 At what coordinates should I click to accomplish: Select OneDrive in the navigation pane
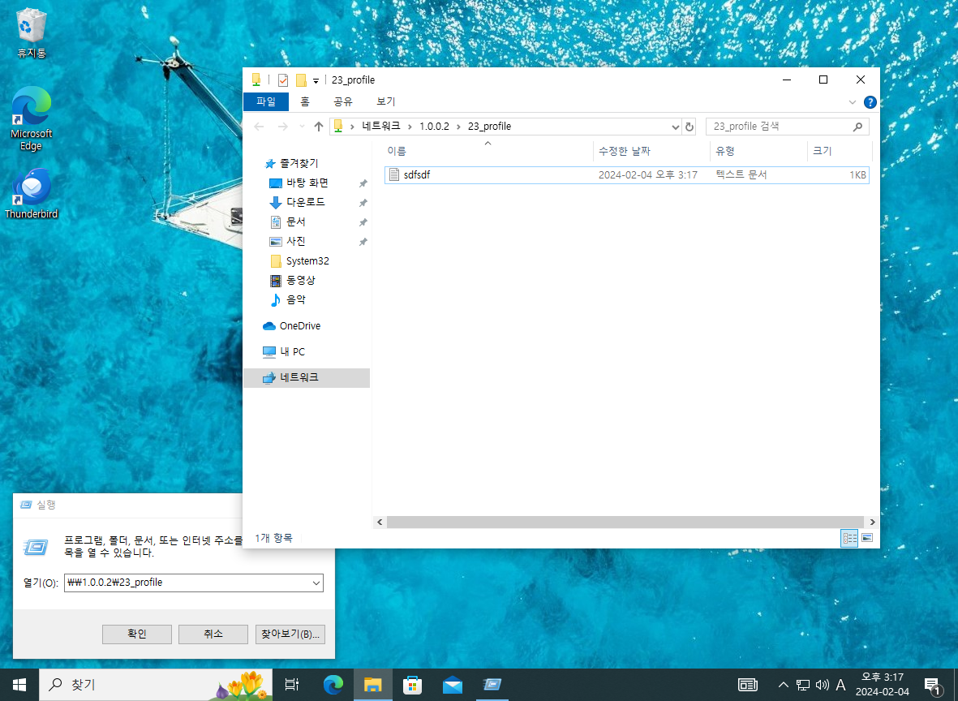[x=299, y=325]
